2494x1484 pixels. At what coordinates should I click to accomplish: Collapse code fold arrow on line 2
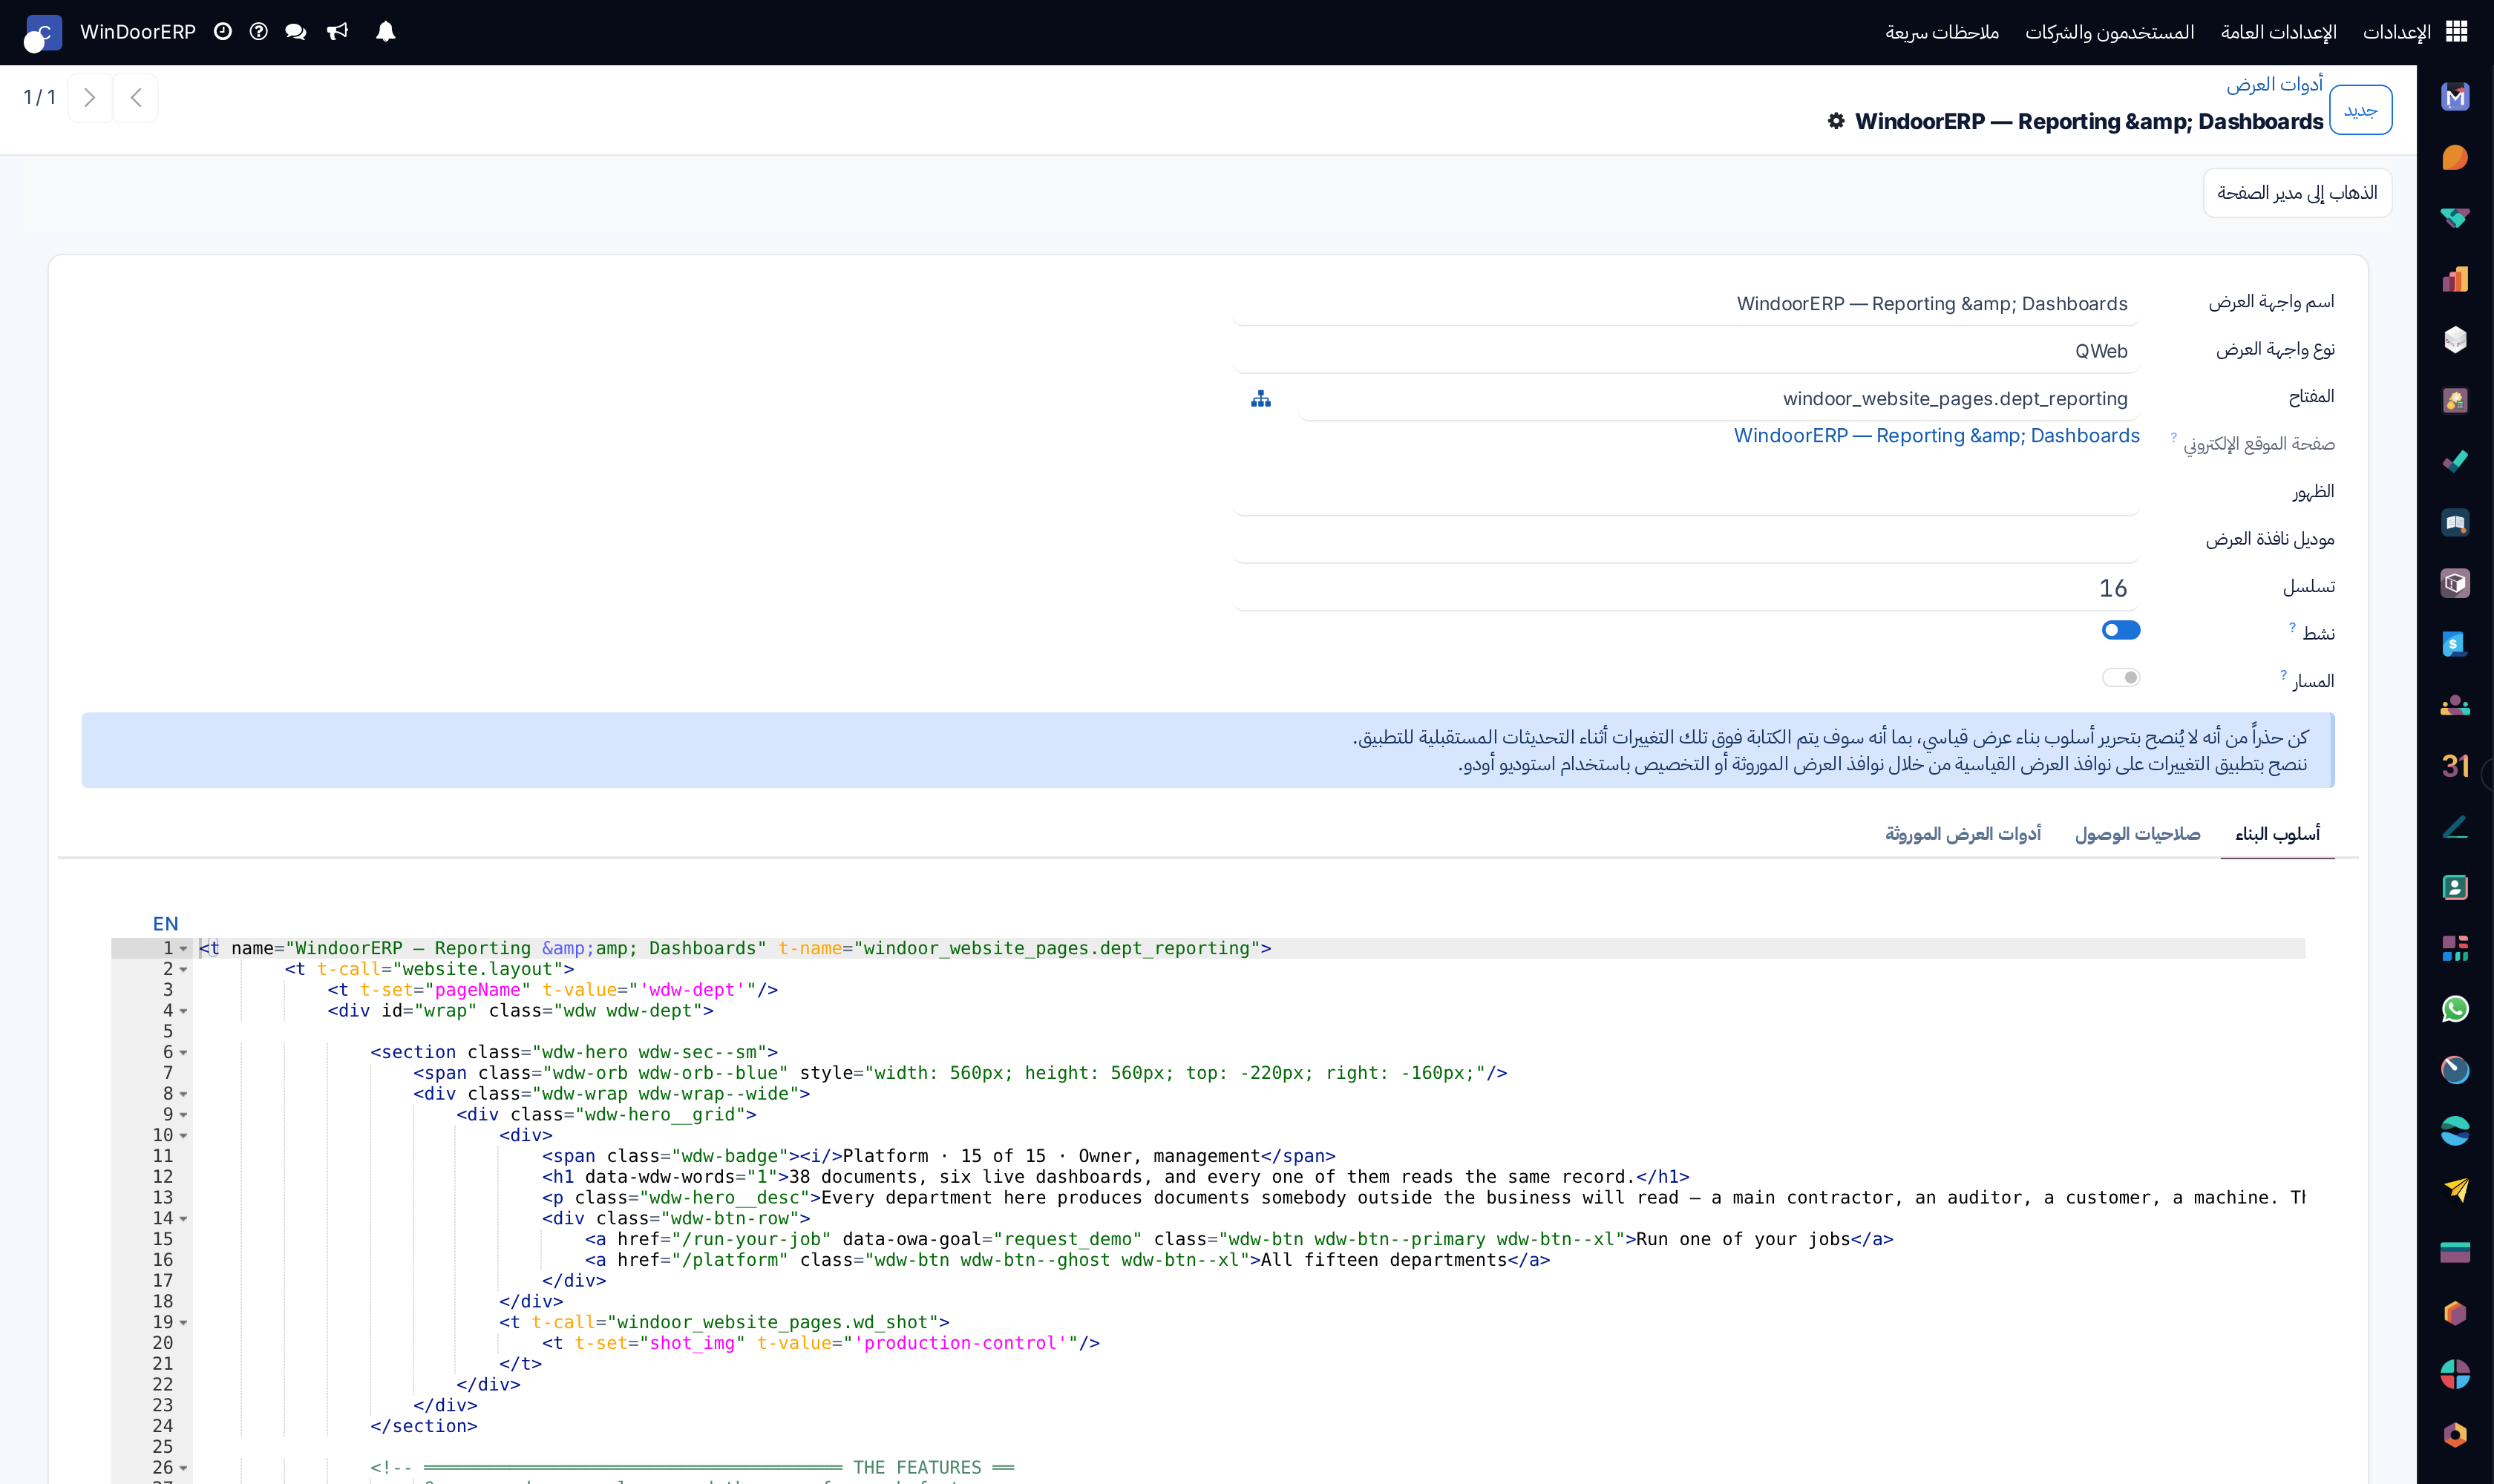coord(184,970)
